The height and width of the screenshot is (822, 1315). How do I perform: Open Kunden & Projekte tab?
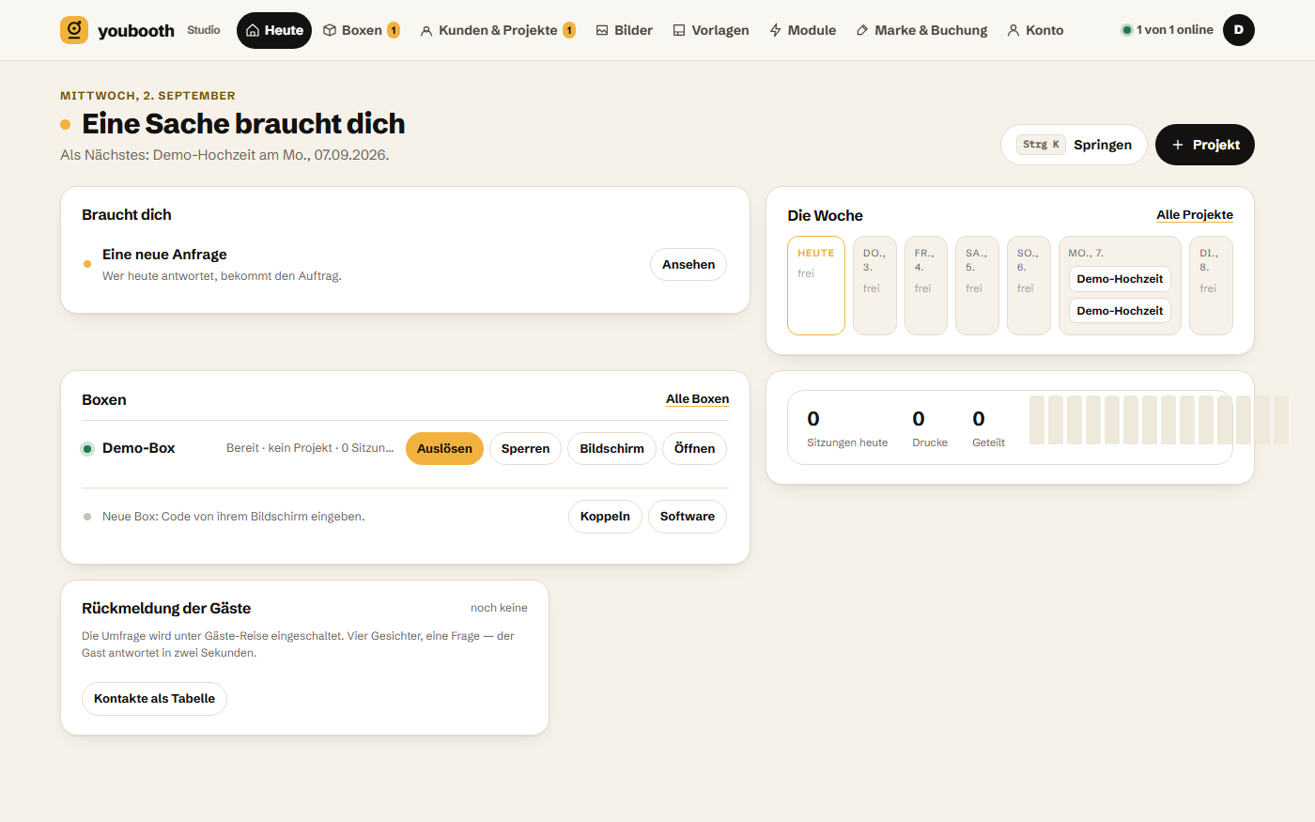pos(498,30)
